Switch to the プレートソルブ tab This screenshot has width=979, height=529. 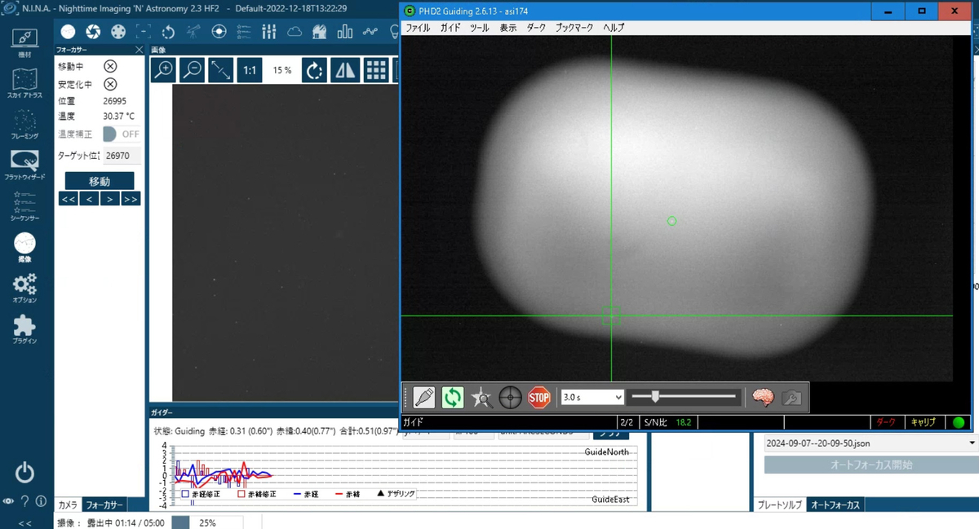(780, 505)
